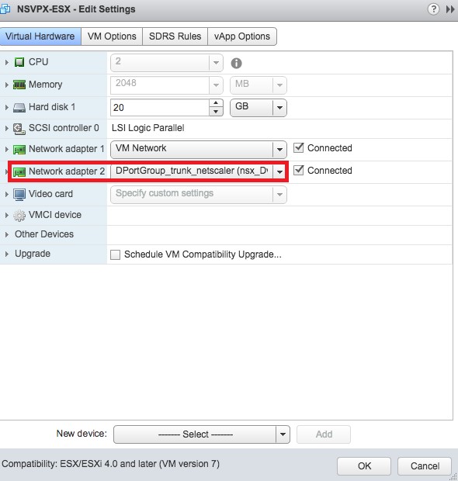
Task: Click the Network adapter 2 card icon
Action: point(19,171)
